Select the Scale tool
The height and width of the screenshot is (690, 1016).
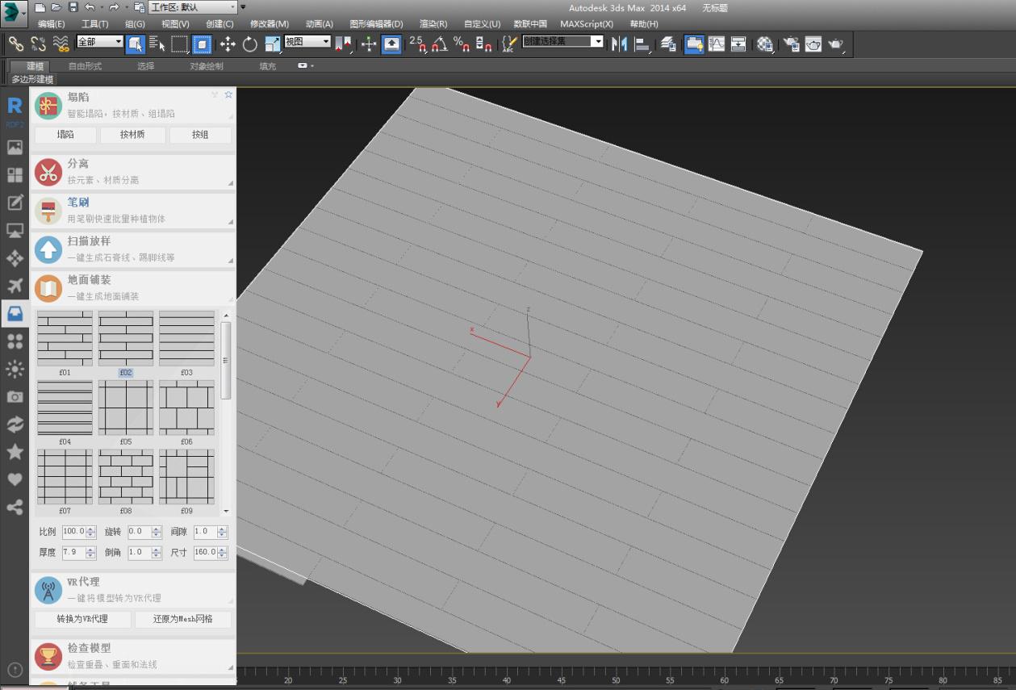tap(273, 44)
